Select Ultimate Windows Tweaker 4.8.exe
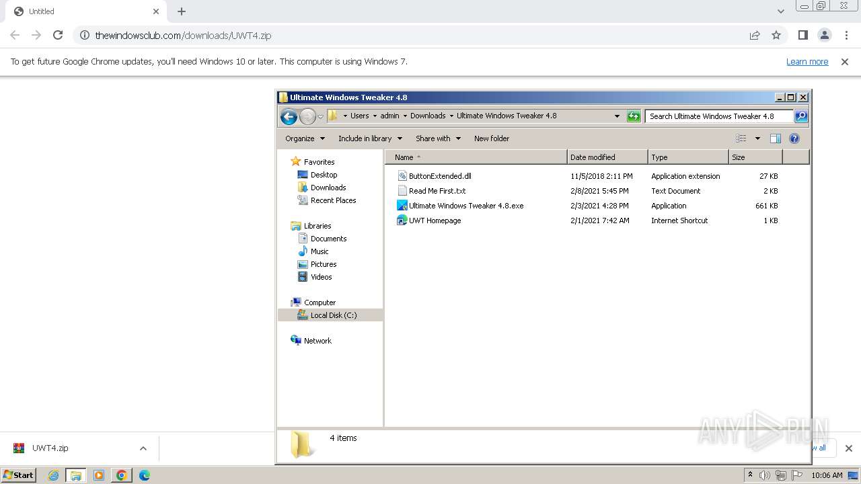 (x=465, y=206)
